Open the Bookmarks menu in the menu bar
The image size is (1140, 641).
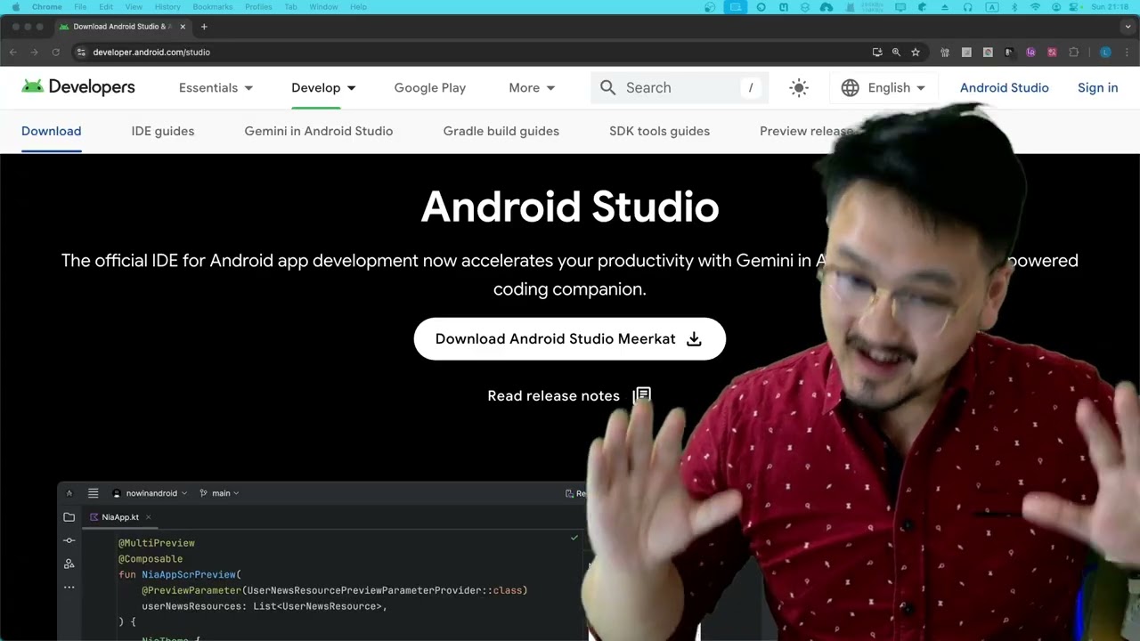click(212, 7)
